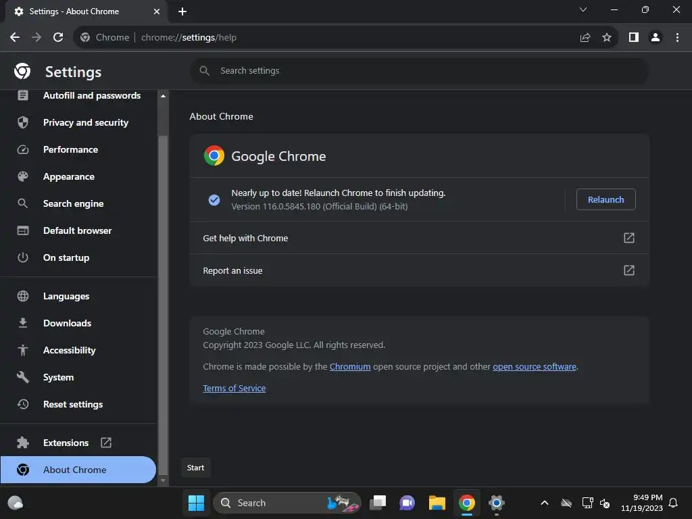The image size is (692, 519).
Task: Click the display network tray icon
Action: [x=587, y=503]
